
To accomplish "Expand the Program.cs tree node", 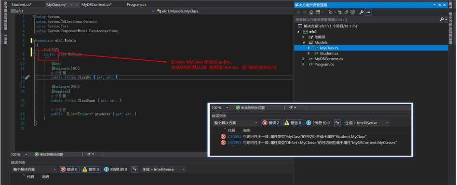I will pos(303,64).
